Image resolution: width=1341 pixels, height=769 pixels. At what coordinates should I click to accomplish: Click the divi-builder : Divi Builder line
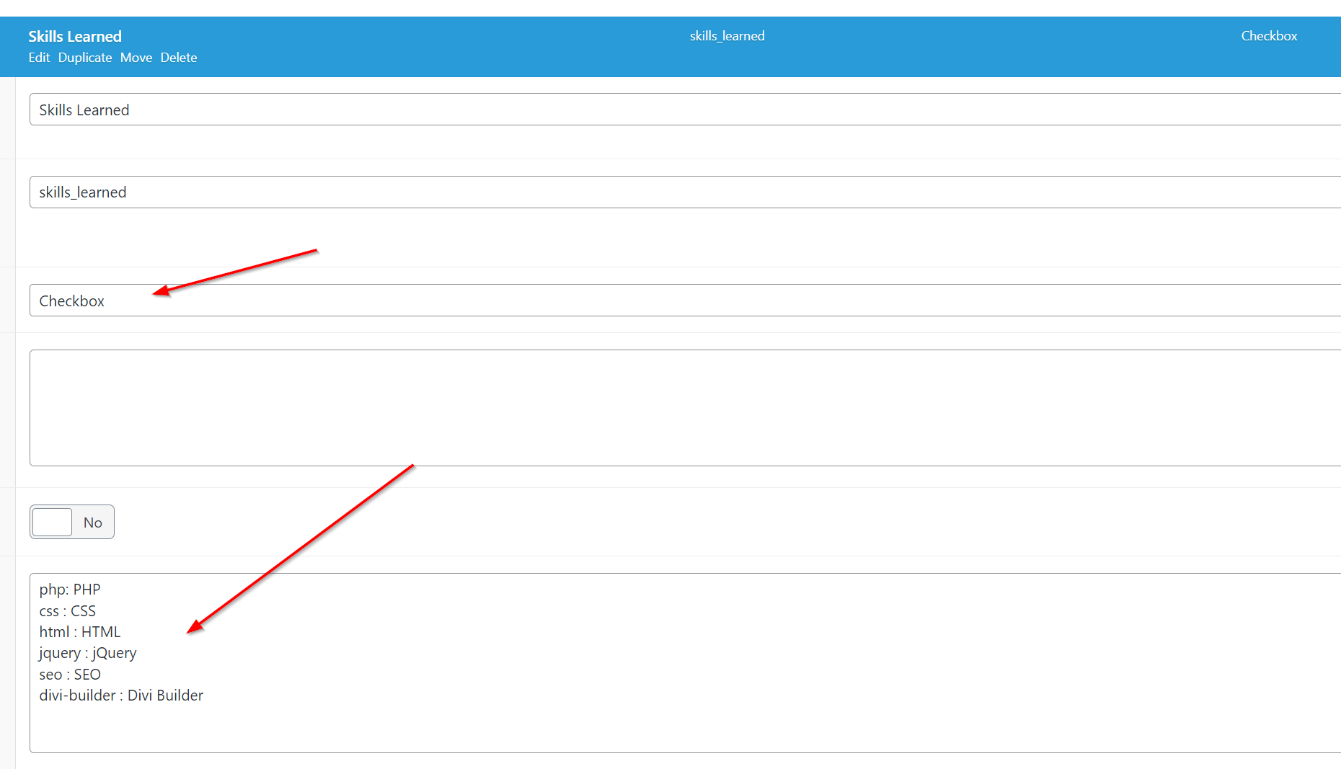click(x=121, y=695)
